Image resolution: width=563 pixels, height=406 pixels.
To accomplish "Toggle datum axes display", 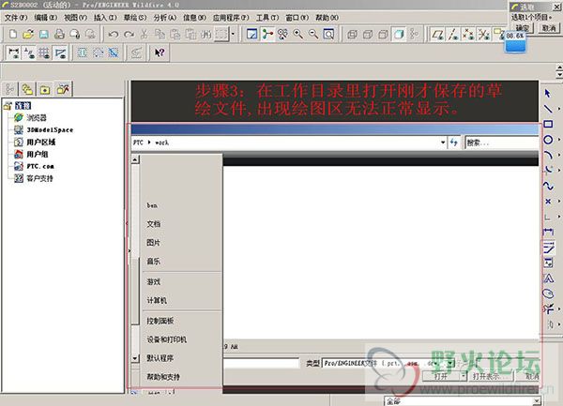I will [452, 35].
